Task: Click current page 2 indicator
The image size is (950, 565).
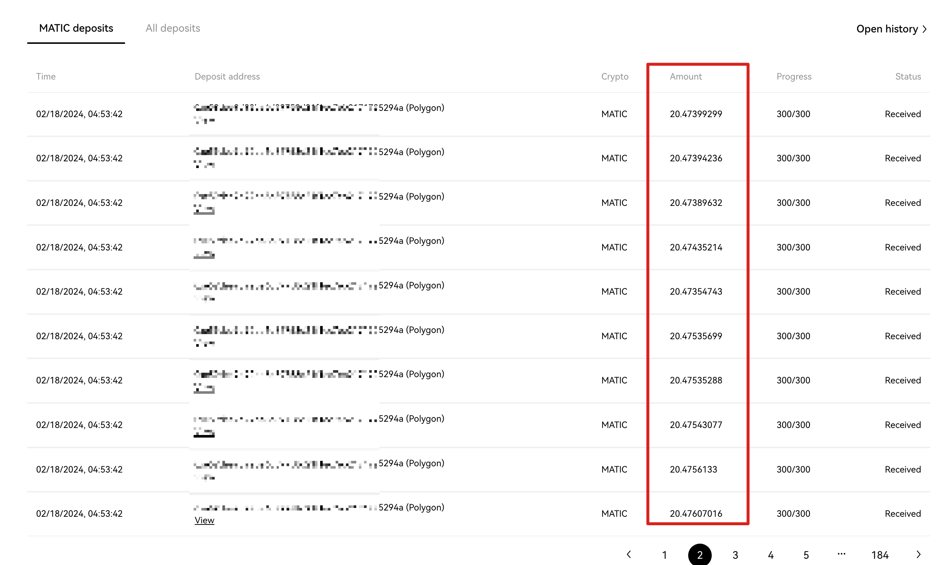Action: pyautogui.click(x=700, y=555)
